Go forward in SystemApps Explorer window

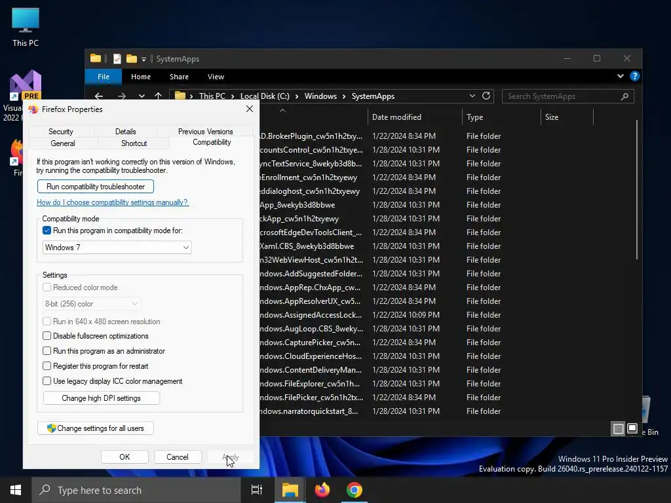click(x=121, y=96)
